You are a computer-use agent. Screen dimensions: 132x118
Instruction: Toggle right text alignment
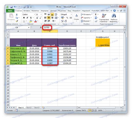tap(52, 18)
